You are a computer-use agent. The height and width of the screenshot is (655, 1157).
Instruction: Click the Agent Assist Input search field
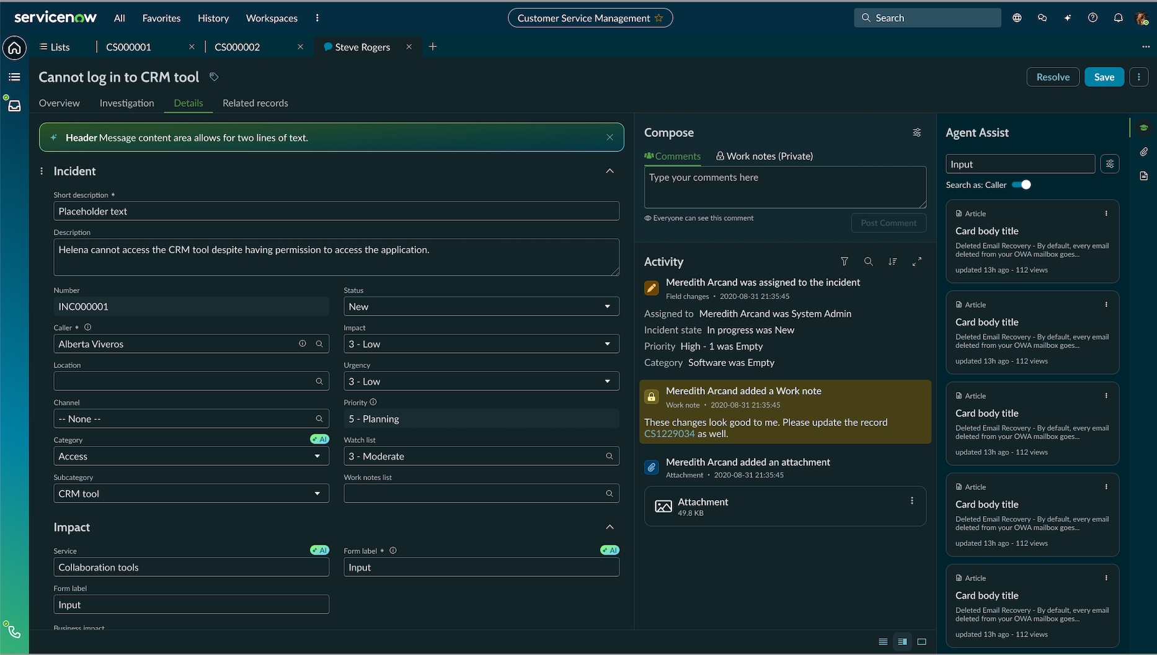1020,164
